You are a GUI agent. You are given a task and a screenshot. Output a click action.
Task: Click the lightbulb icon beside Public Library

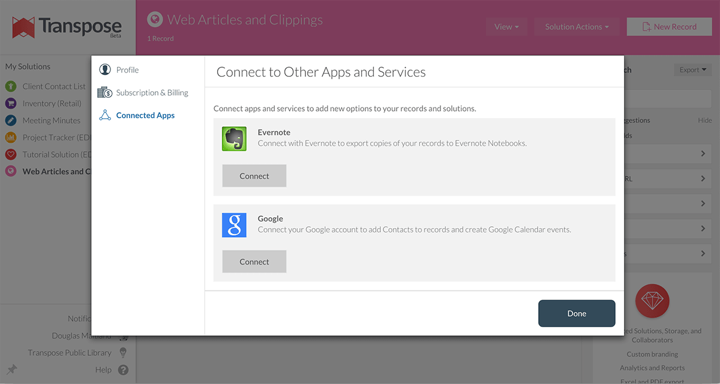[x=123, y=353]
